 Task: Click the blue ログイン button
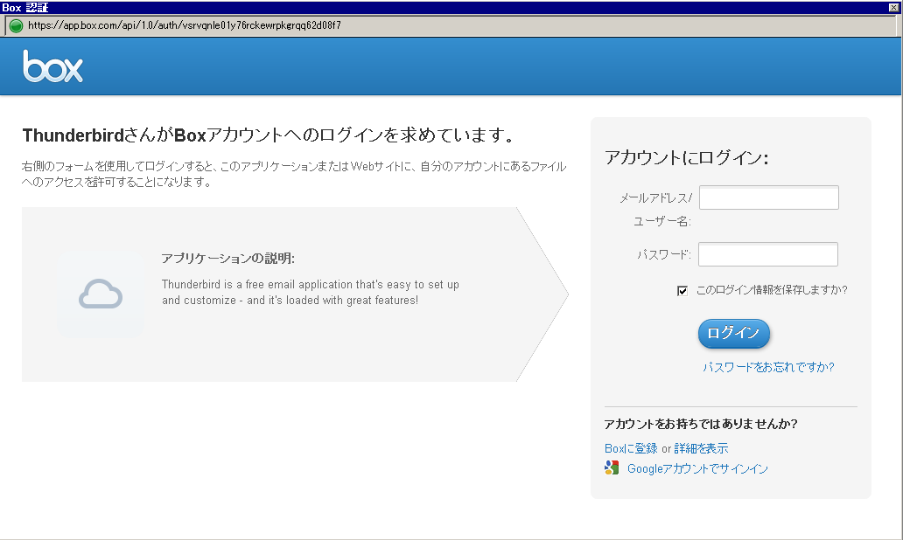click(x=733, y=334)
